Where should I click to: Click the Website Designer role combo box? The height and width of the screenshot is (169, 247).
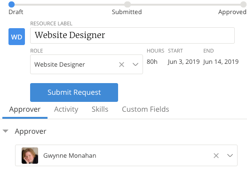pyautogui.click(x=87, y=64)
